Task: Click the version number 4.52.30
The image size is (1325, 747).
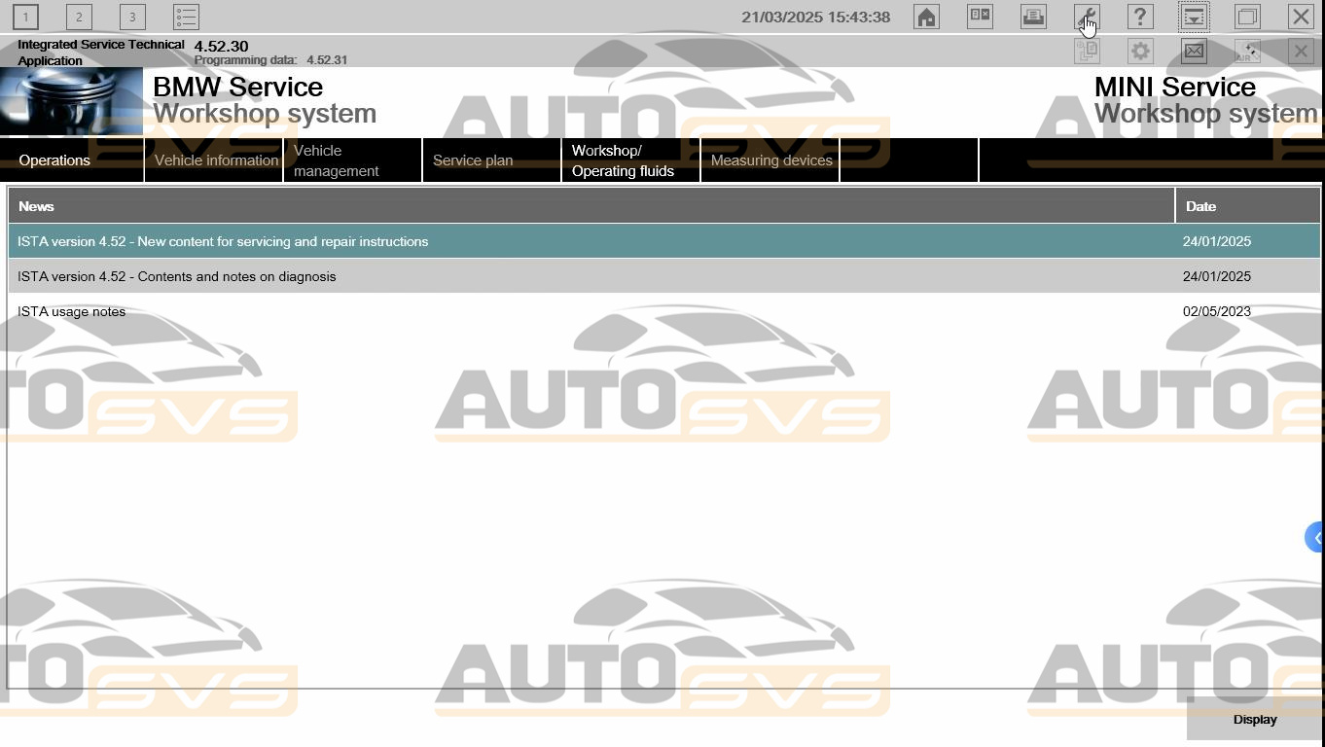Action: coord(222,46)
